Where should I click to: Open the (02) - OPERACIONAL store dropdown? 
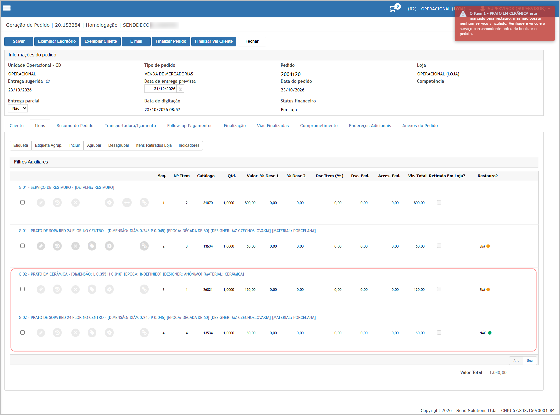pyautogui.click(x=439, y=9)
